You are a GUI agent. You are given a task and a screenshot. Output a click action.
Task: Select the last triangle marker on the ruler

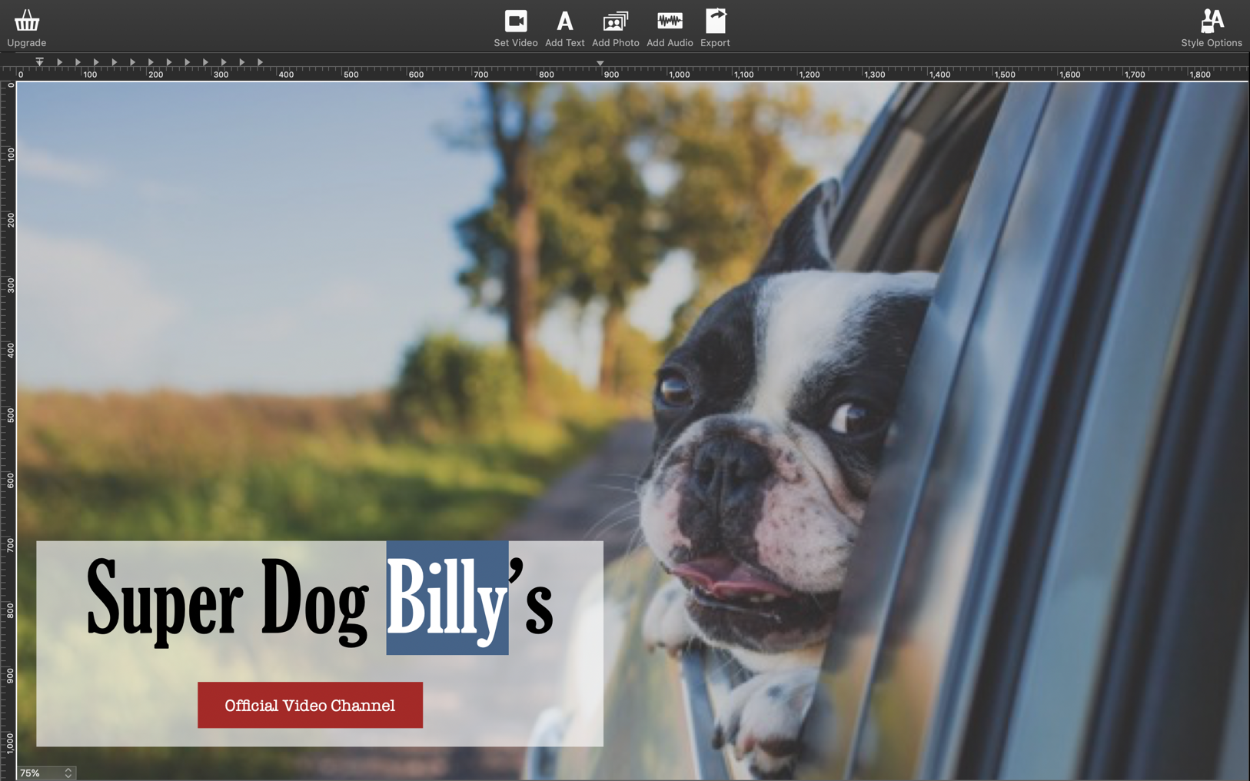pos(261,62)
